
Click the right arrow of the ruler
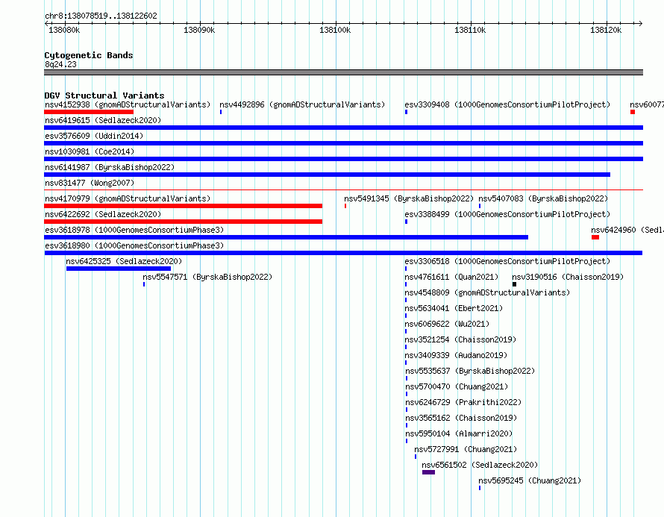[641, 24]
